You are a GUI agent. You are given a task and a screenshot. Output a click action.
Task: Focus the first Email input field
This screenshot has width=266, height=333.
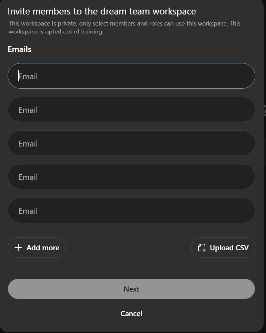click(131, 76)
